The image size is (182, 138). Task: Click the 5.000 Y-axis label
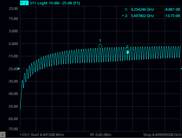click(x=14, y=31)
